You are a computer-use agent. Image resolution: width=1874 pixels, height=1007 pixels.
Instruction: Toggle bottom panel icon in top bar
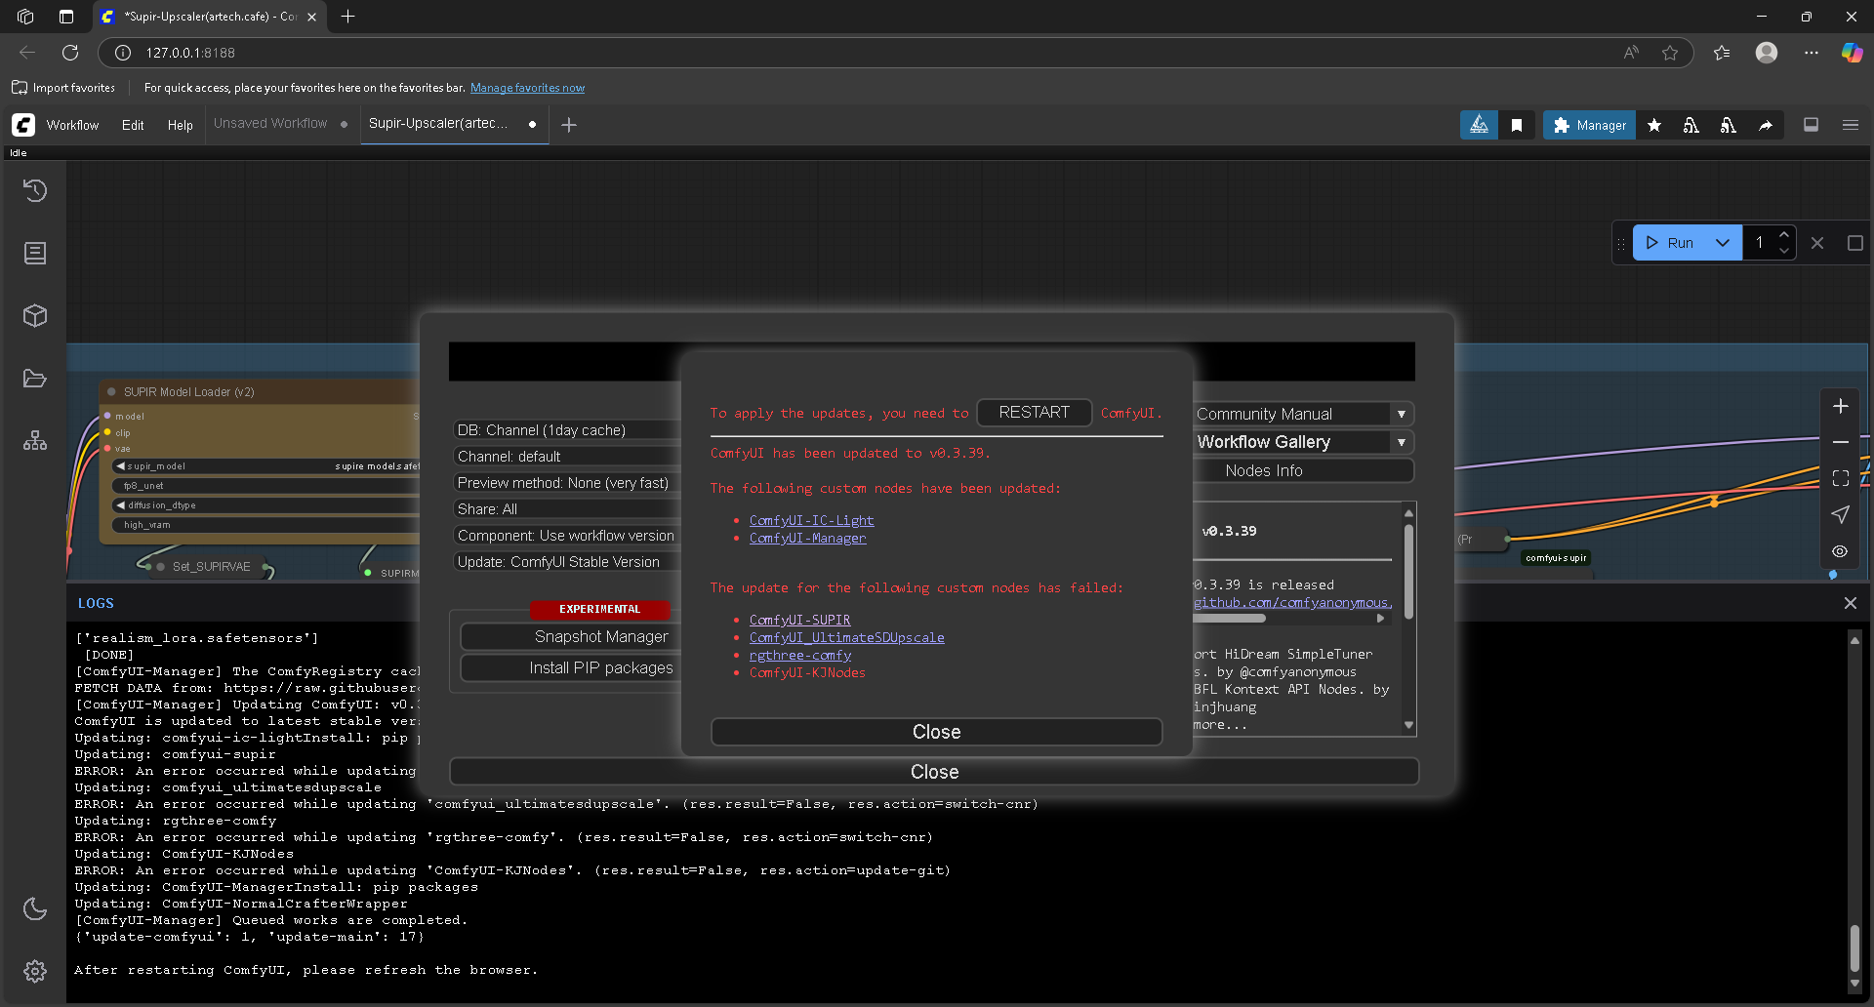coord(1811,125)
